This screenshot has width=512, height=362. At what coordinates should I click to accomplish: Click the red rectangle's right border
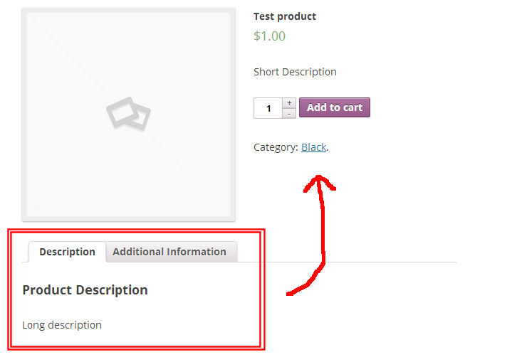click(x=263, y=289)
